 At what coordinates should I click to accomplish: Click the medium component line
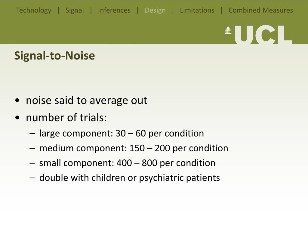[x=134, y=148]
